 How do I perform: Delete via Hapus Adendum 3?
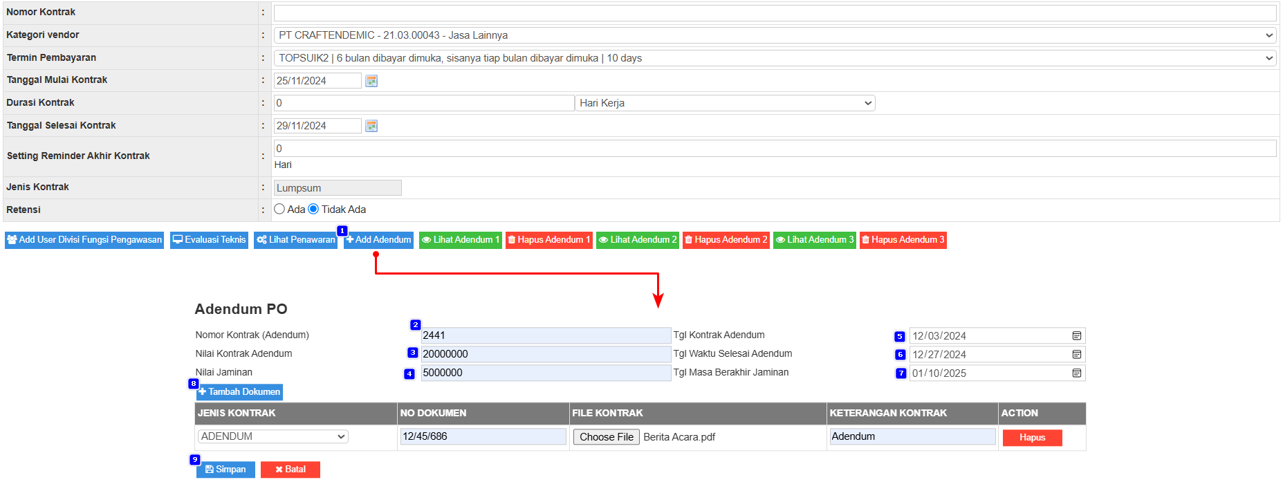[903, 240]
